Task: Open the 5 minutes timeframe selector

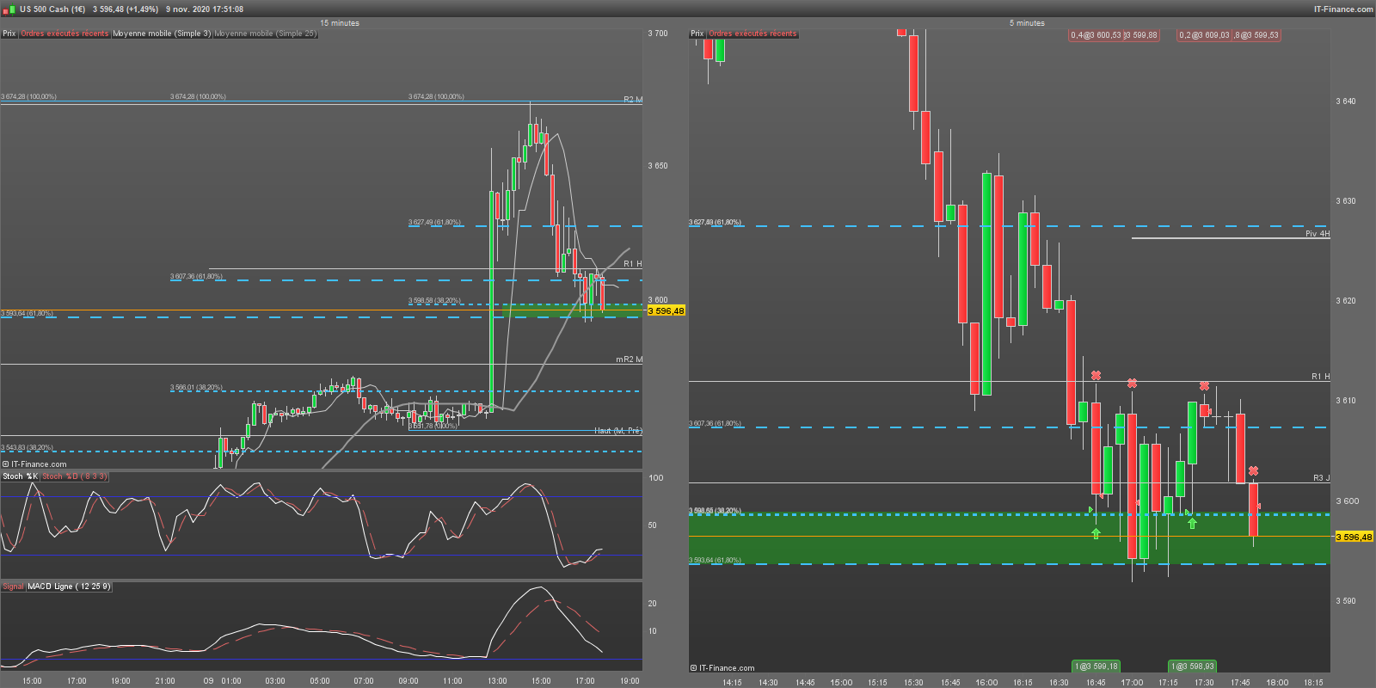Action: (1027, 23)
